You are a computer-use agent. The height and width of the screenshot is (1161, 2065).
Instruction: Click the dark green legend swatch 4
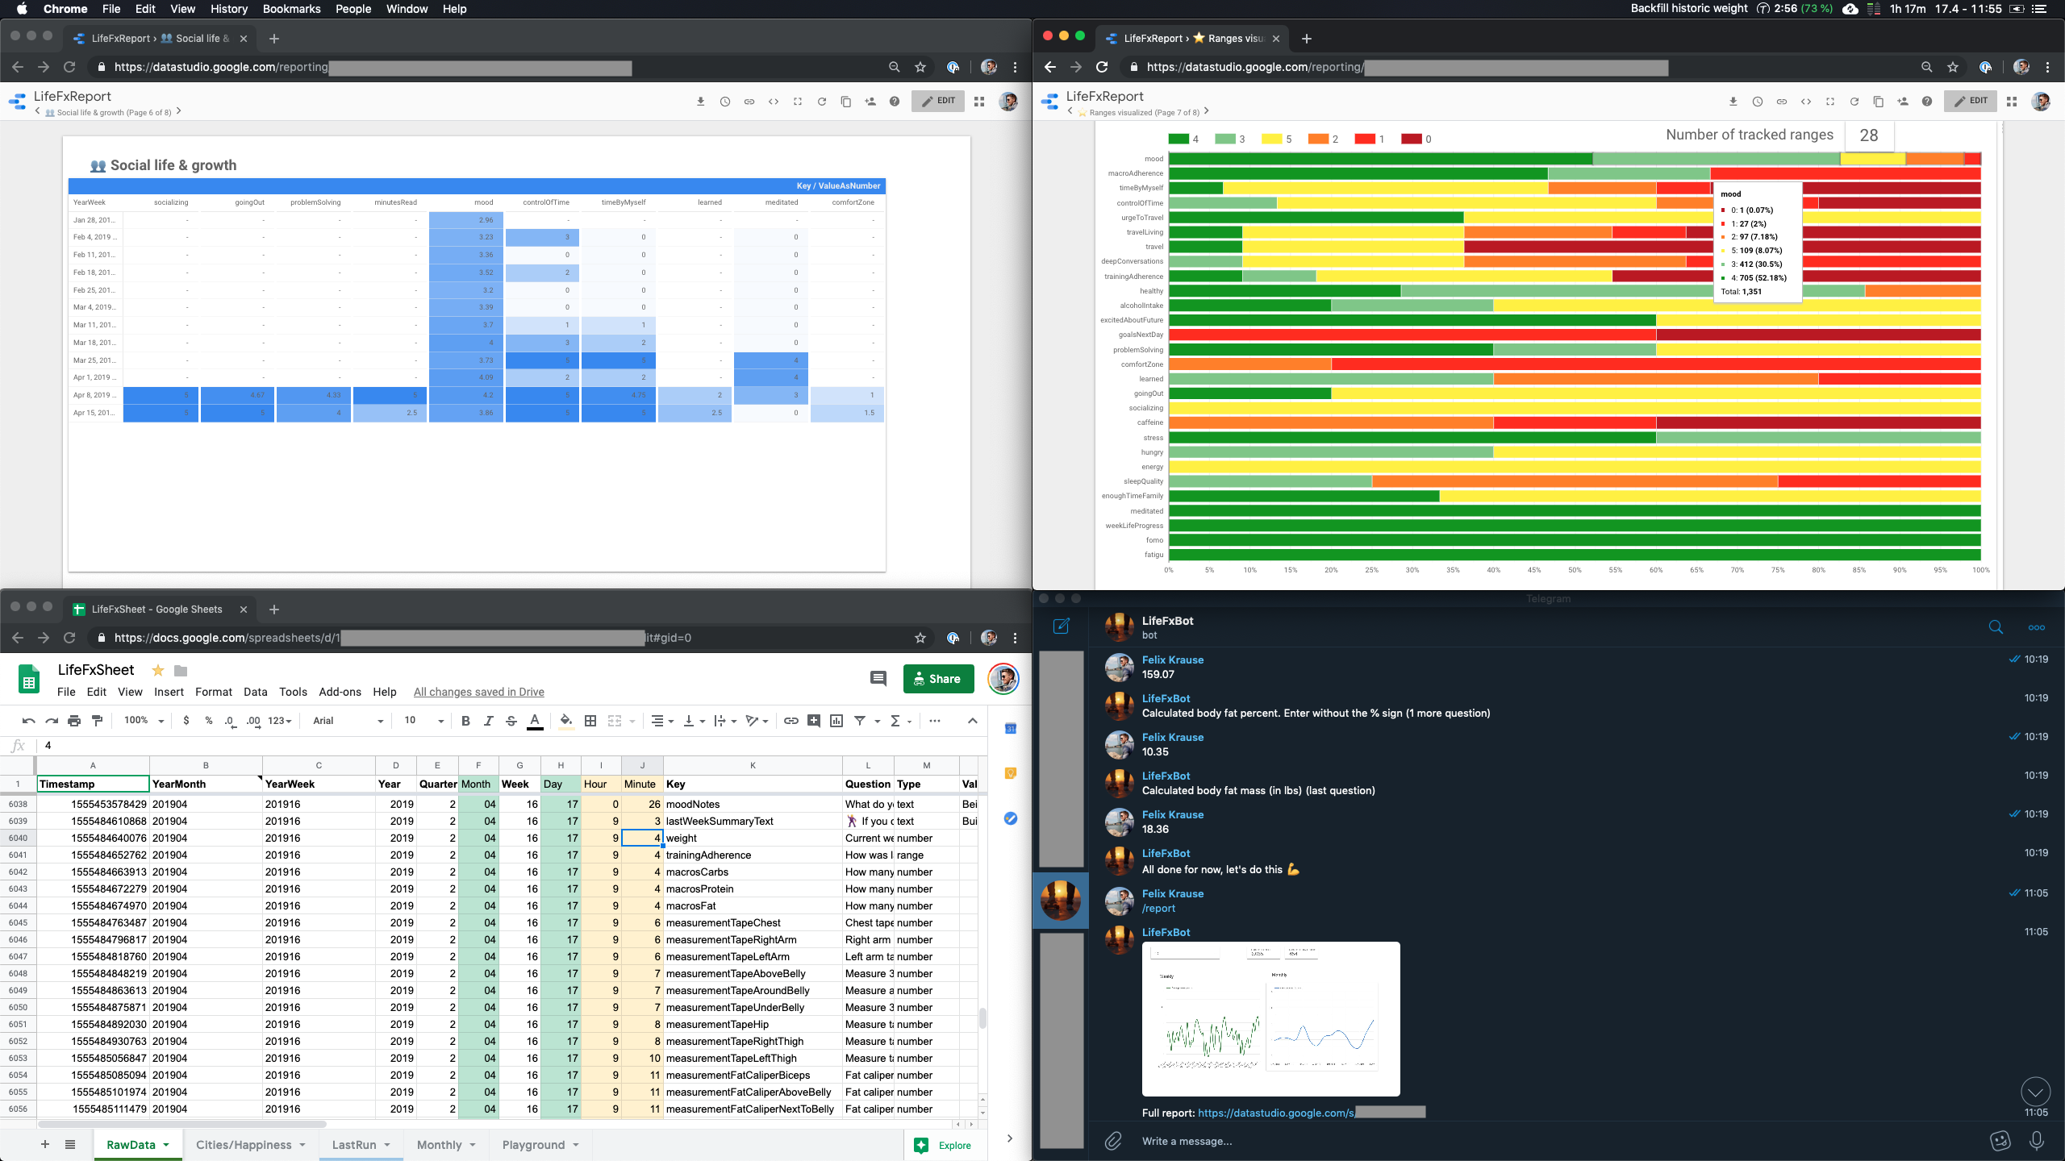(x=1179, y=139)
